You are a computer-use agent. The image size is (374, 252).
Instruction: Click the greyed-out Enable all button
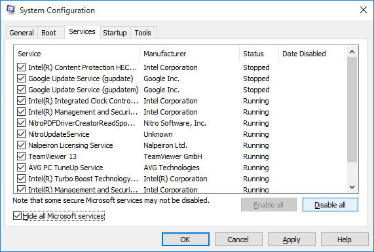pyautogui.click(x=269, y=205)
